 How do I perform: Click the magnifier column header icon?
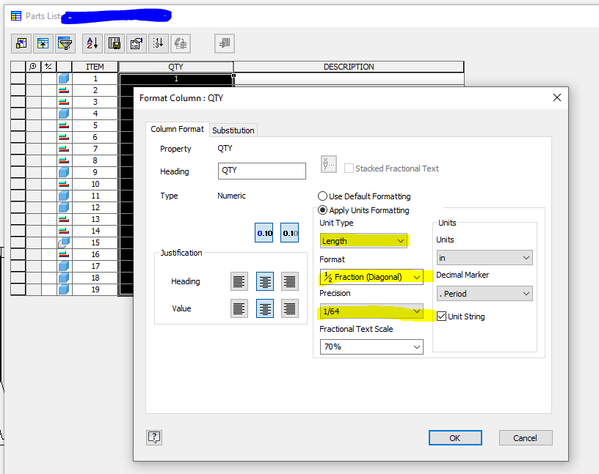pyautogui.click(x=33, y=67)
